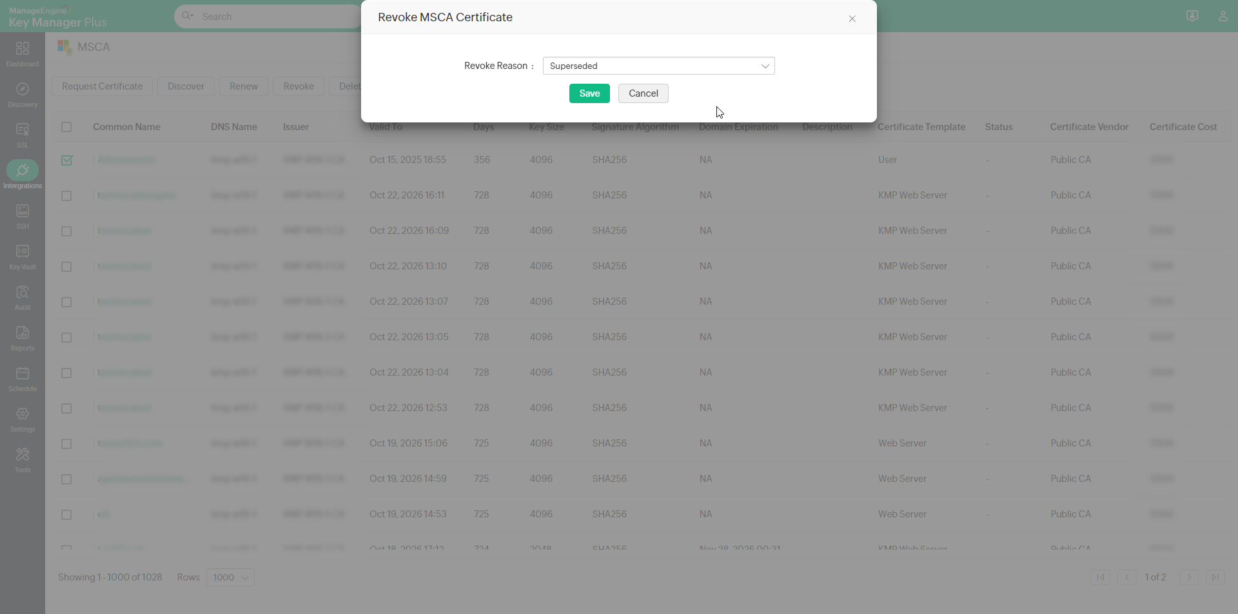The image size is (1238, 614).
Task: Go to Discovery in the sidebar
Action: (x=23, y=95)
